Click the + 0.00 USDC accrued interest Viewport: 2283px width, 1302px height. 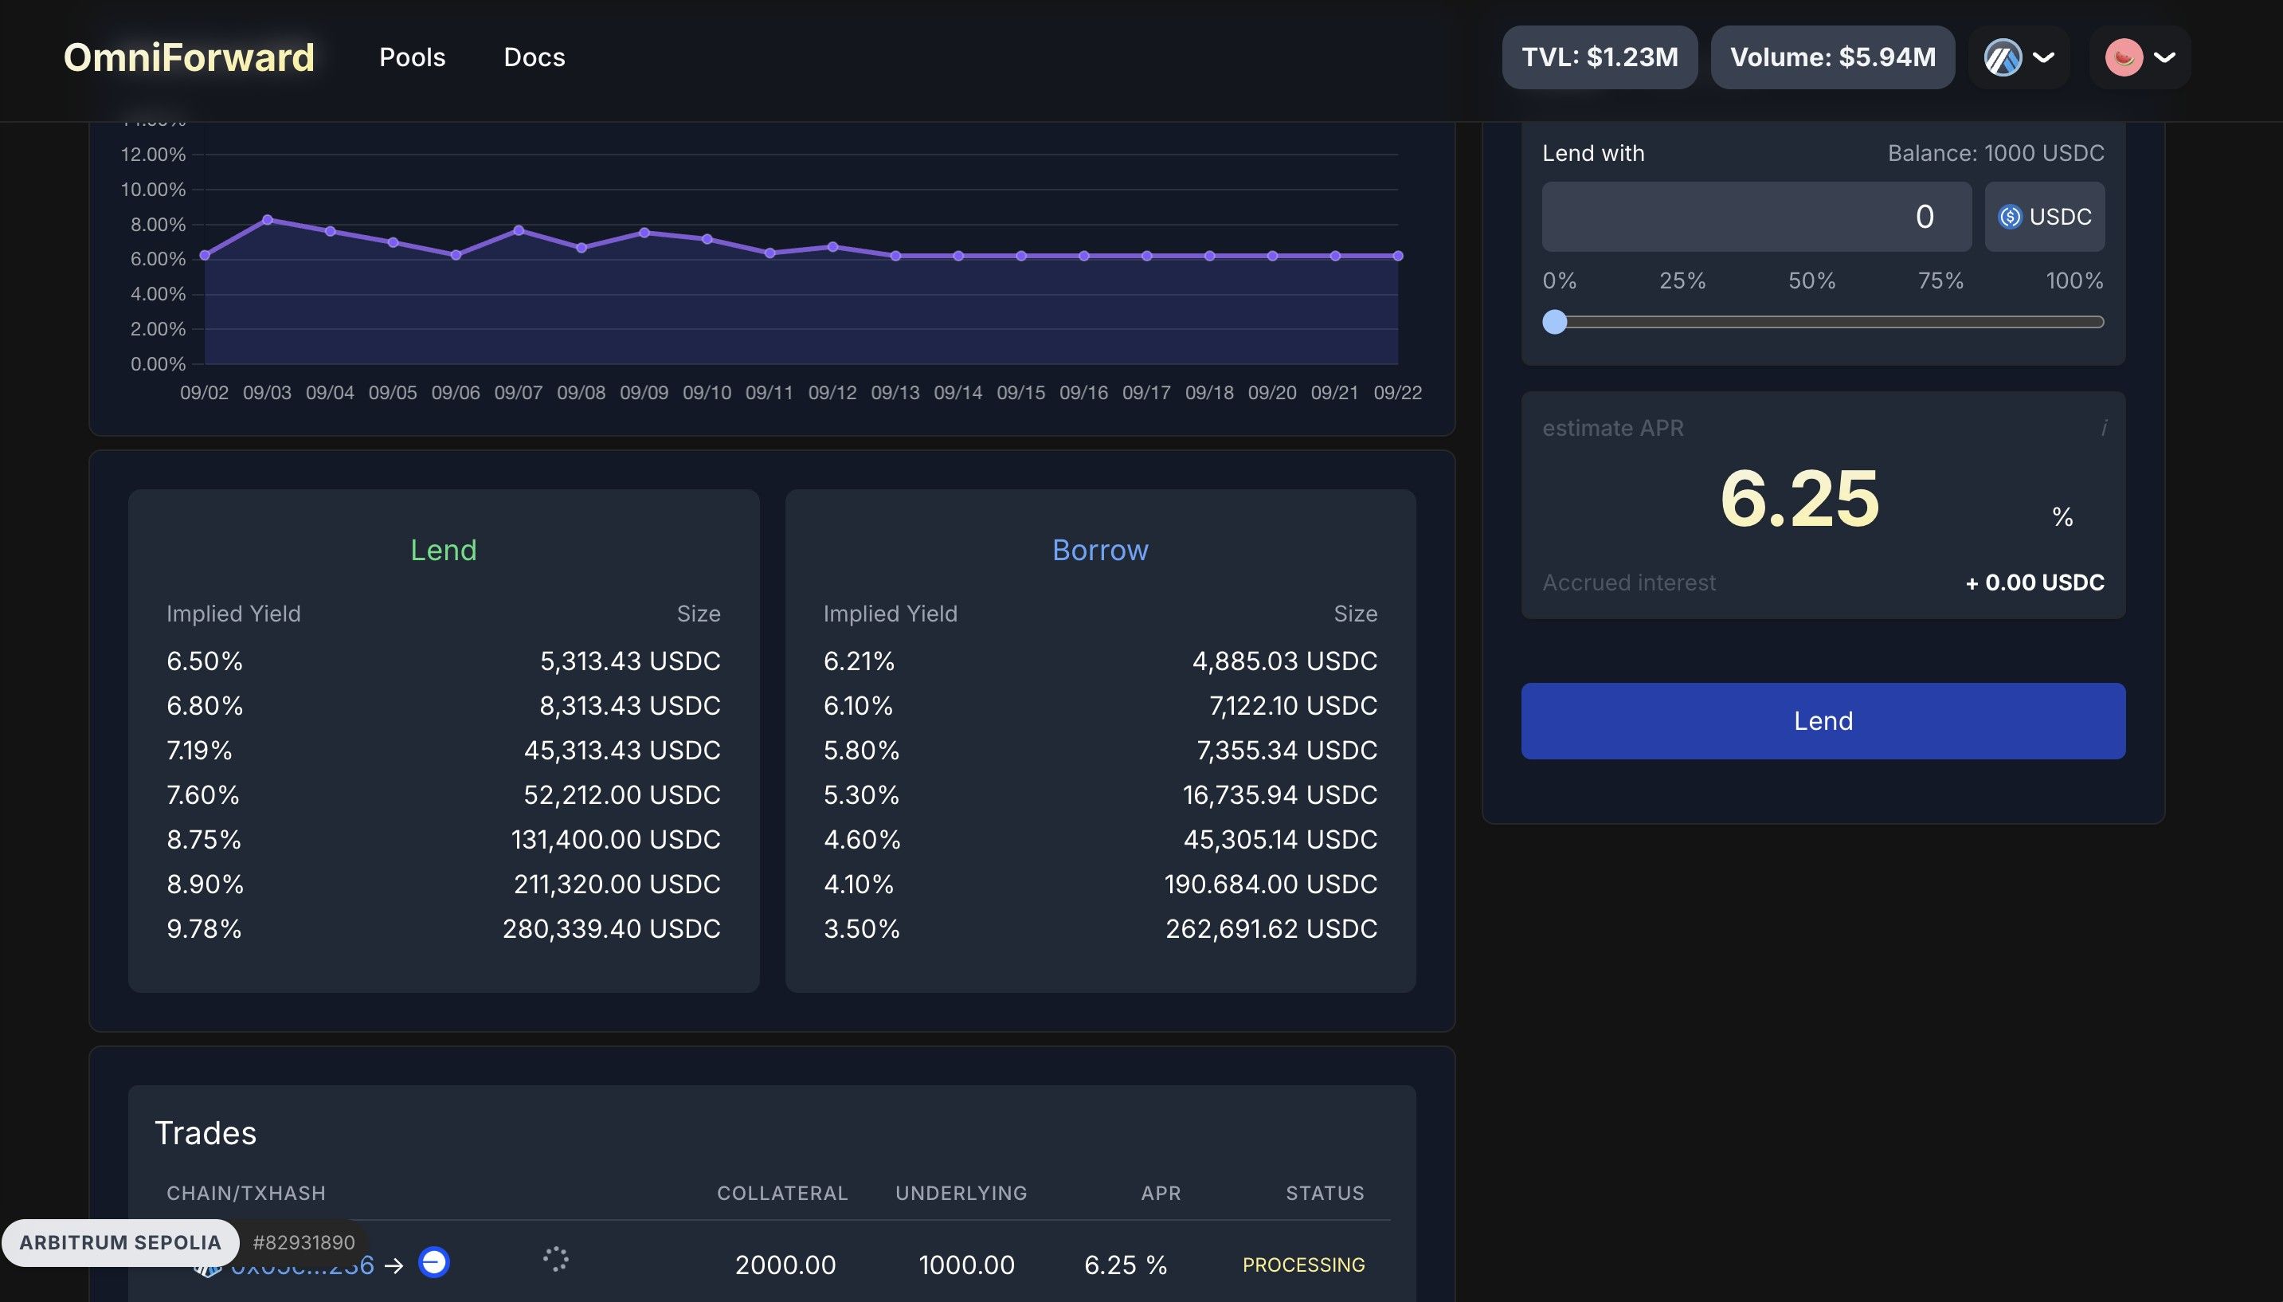(x=2034, y=583)
